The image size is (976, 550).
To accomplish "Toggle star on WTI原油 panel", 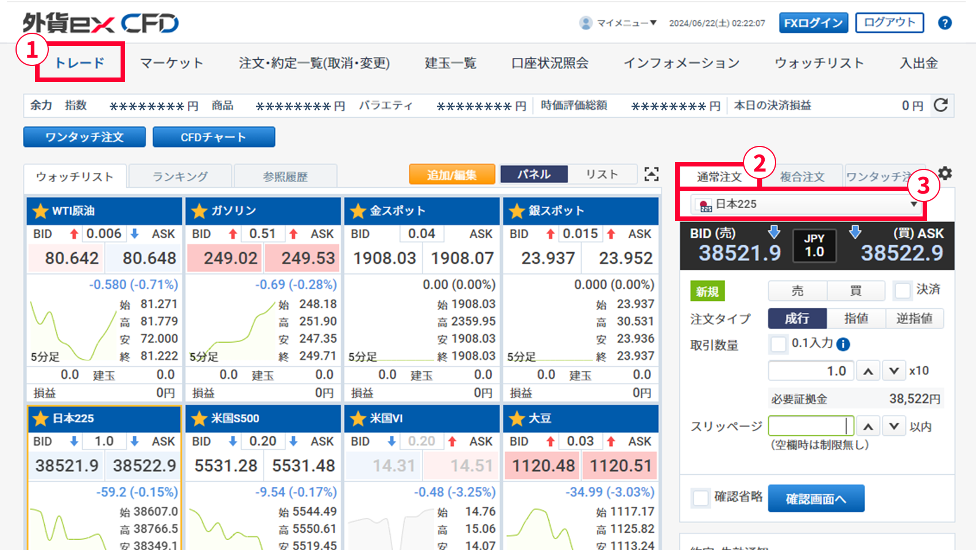I will [x=40, y=211].
